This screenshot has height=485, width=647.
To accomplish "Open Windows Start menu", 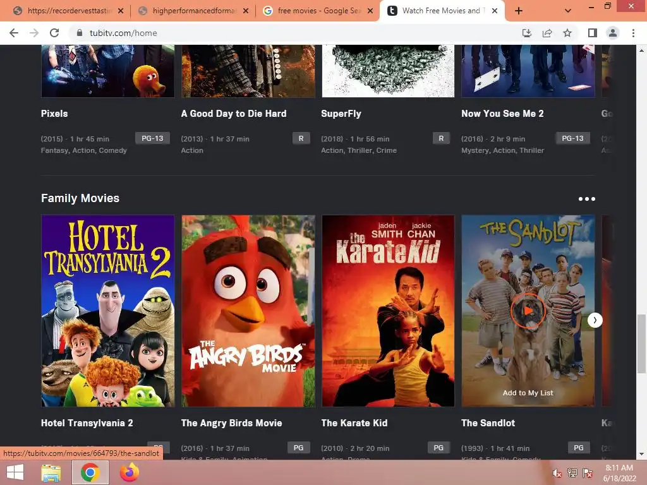I will click(15, 472).
